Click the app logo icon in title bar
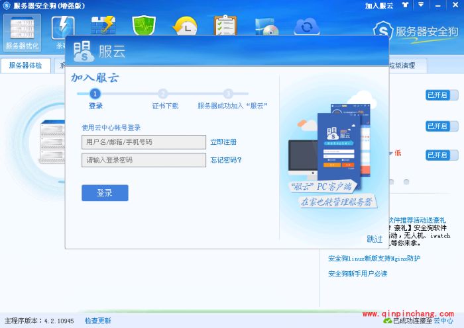464x328 pixels. [6, 5]
